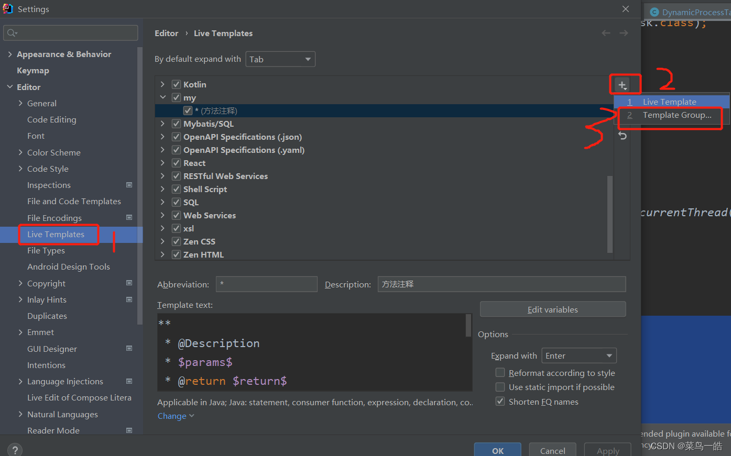Click the revert changes arrow icon
Viewport: 731px width, 456px height.
(622, 136)
